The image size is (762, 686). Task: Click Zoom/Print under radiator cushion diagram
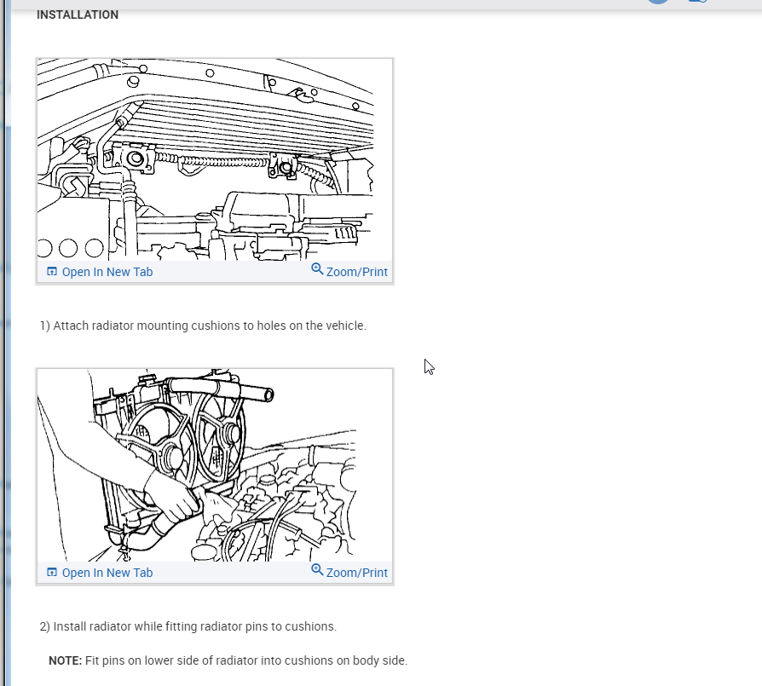[x=349, y=271]
